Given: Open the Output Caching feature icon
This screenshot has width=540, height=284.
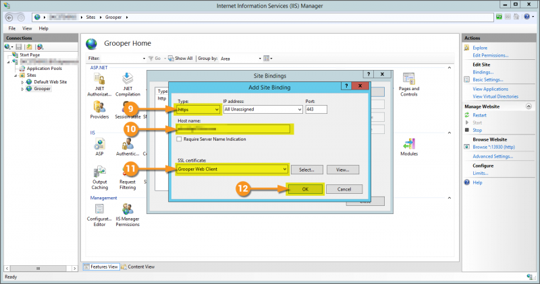Looking at the screenshot, I should click(99, 172).
